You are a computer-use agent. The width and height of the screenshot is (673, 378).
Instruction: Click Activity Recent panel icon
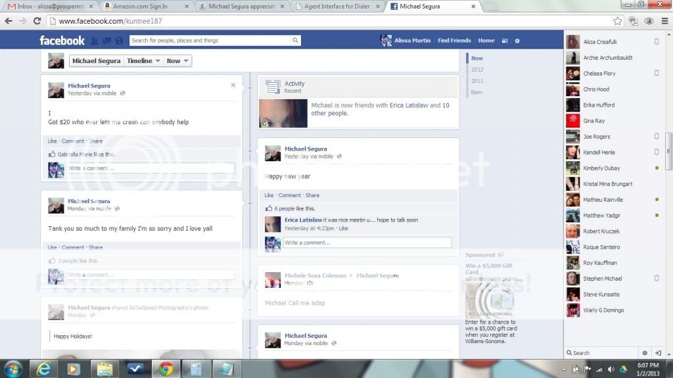tap(273, 87)
